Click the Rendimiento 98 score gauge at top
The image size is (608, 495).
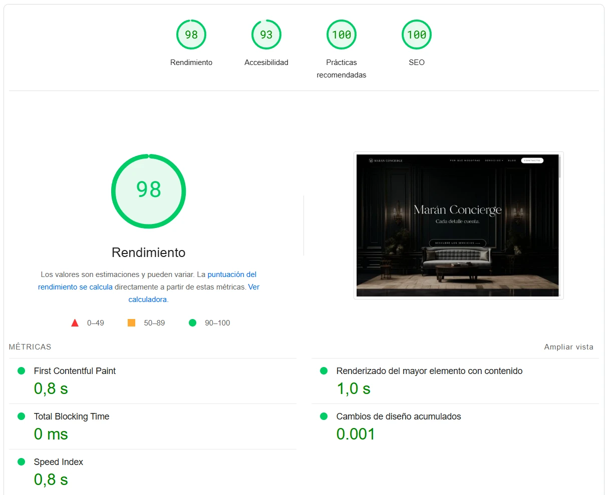point(191,34)
